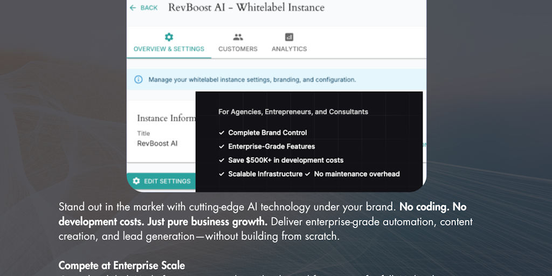Click the 'Manage your whitelabel instance settings' message
The image size is (552, 276).
tap(252, 80)
